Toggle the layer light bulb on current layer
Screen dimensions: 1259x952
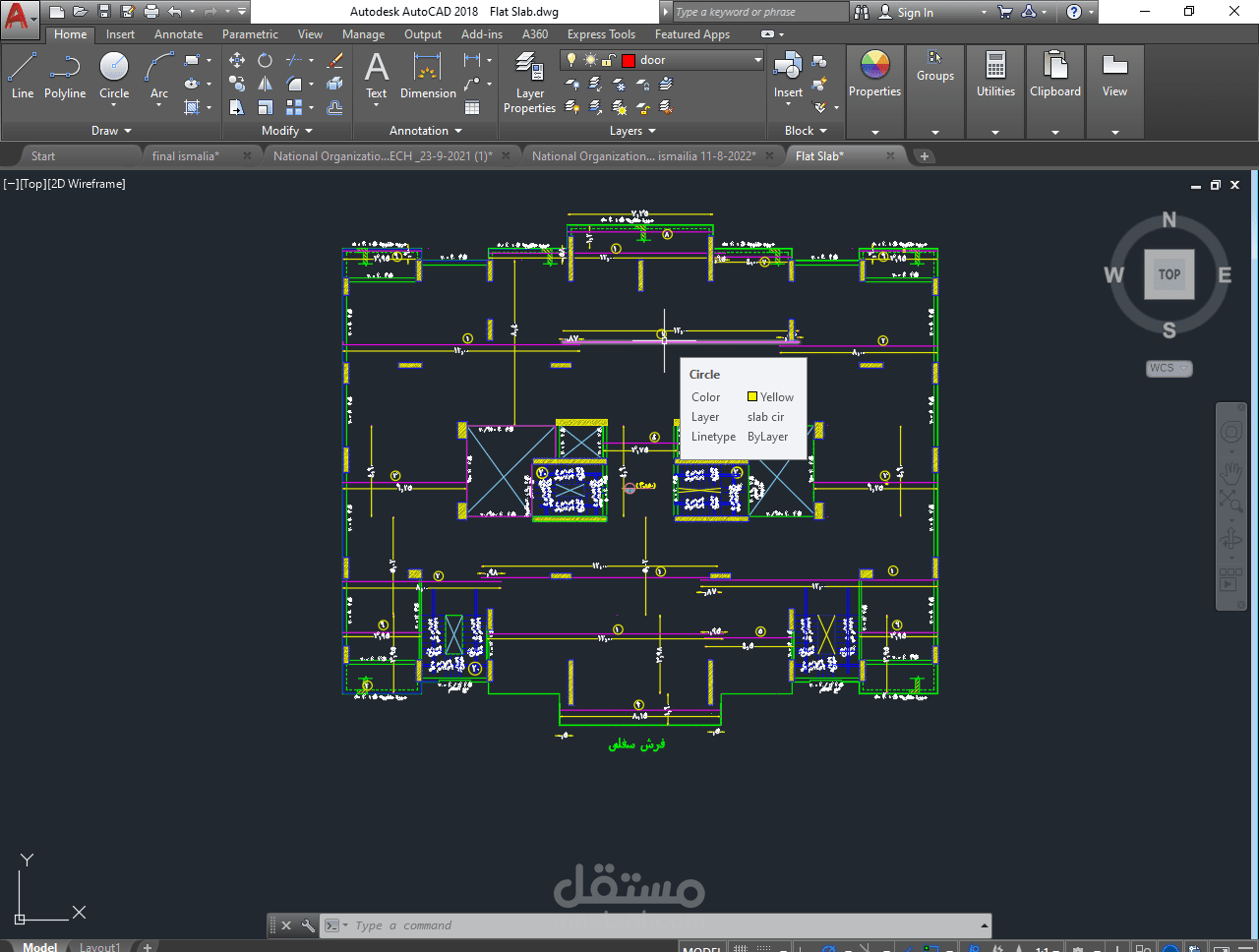pos(570,60)
